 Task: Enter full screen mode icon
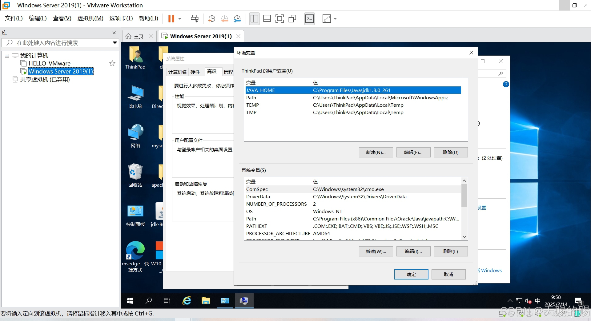(279, 19)
